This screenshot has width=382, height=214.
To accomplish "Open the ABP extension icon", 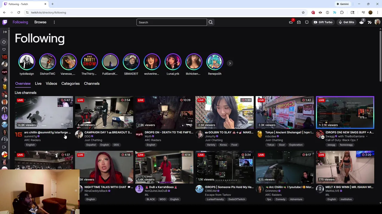I will pyautogui.click(x=327, y=12).
